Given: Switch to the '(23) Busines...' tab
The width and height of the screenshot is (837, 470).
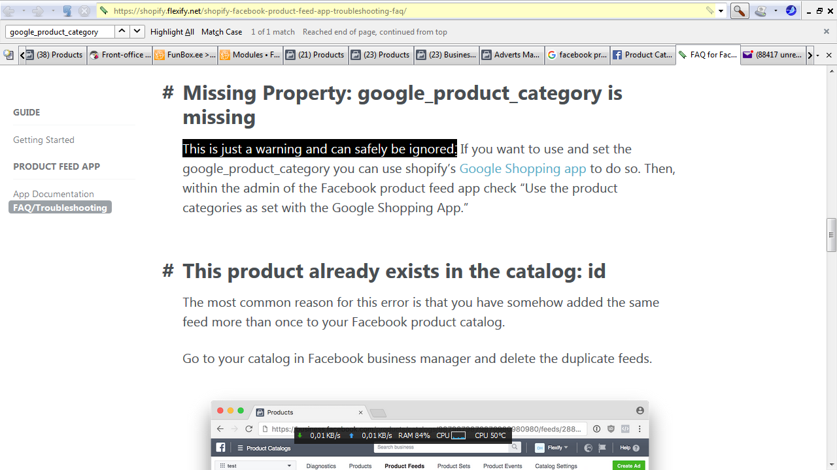Looking at the screenshot, I should pyautogui.click(x=447, y=55).
